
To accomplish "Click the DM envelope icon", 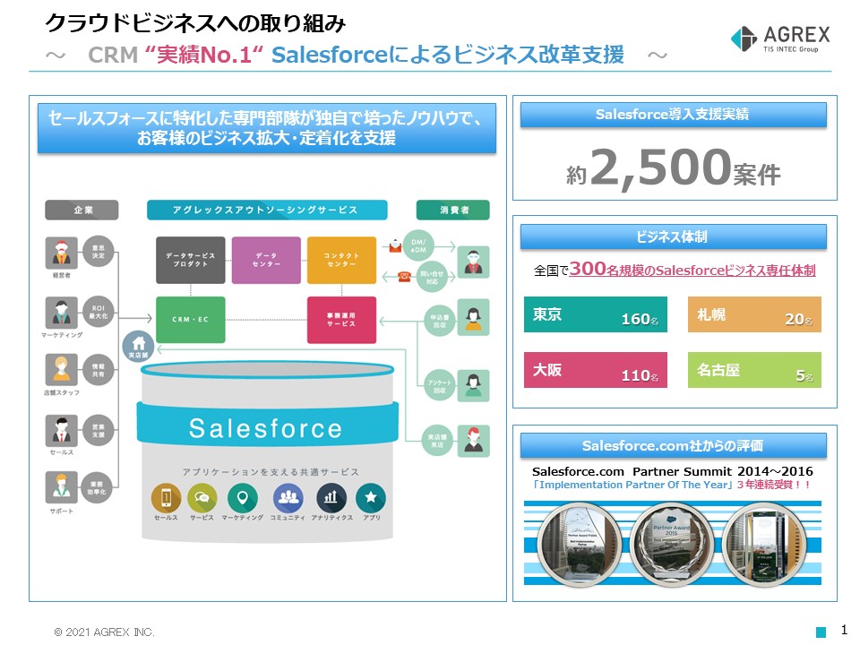I will [393, 245].
